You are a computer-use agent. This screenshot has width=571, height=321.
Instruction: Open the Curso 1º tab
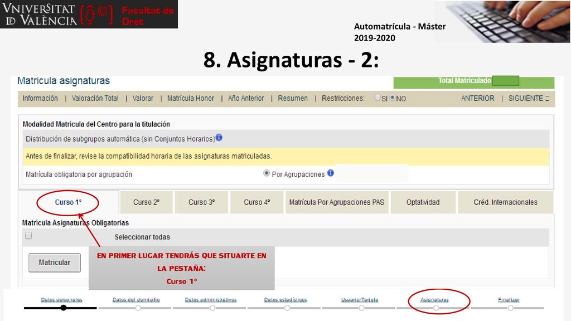tap(68, 202)
